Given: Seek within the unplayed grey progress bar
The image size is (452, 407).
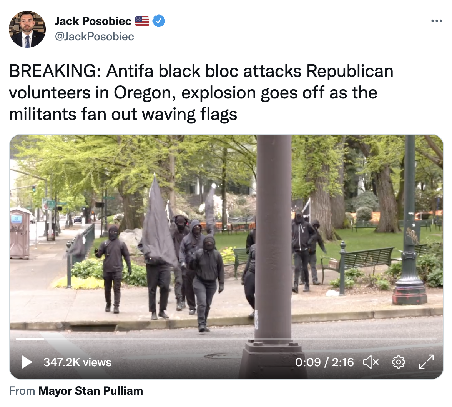Looking at the screenshot, I should click(241, 339).
